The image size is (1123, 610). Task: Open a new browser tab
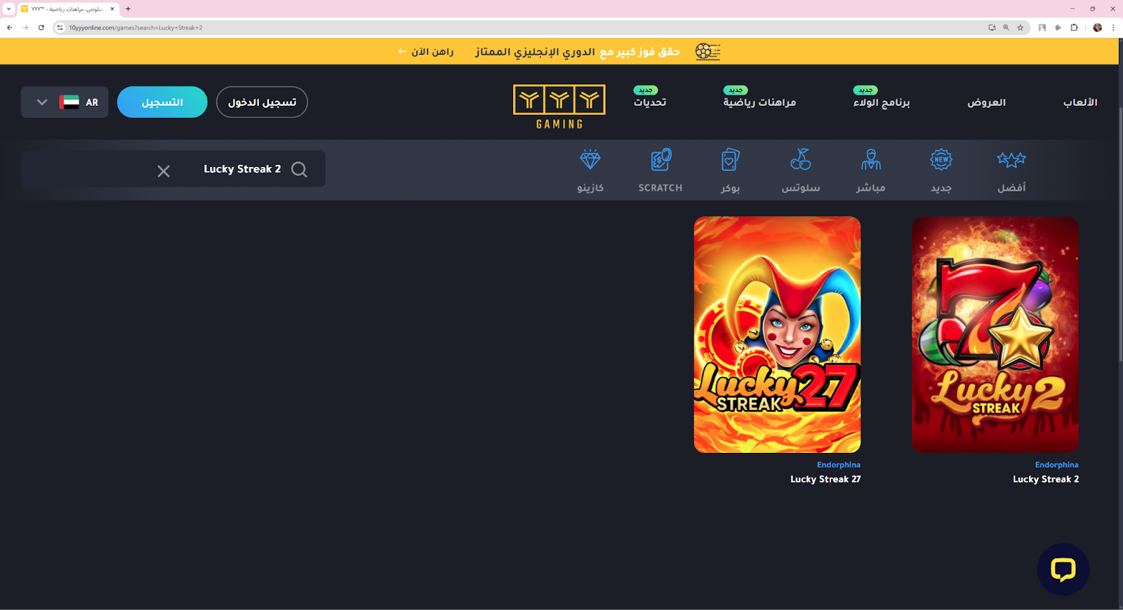coord(128,9)
